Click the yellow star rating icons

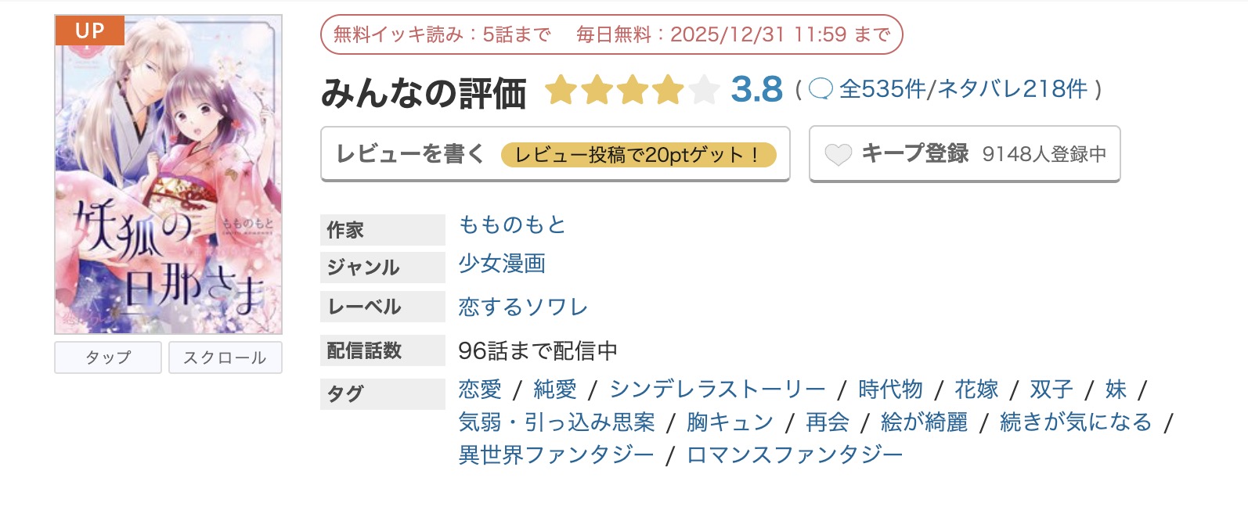pyautogui.click(x=631, y=90)
